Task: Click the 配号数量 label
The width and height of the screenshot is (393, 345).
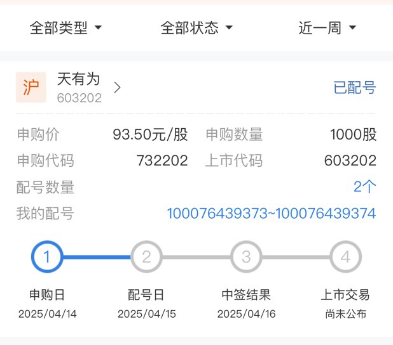Action: [x=45, y=187]
